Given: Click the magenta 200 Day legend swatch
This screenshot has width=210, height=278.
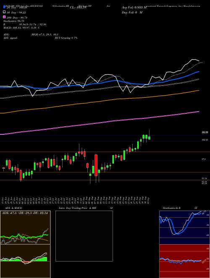Looking at the screenshot, I should [x=4, y=17].
